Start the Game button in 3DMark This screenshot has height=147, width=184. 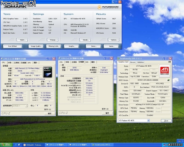coord(111,46)
